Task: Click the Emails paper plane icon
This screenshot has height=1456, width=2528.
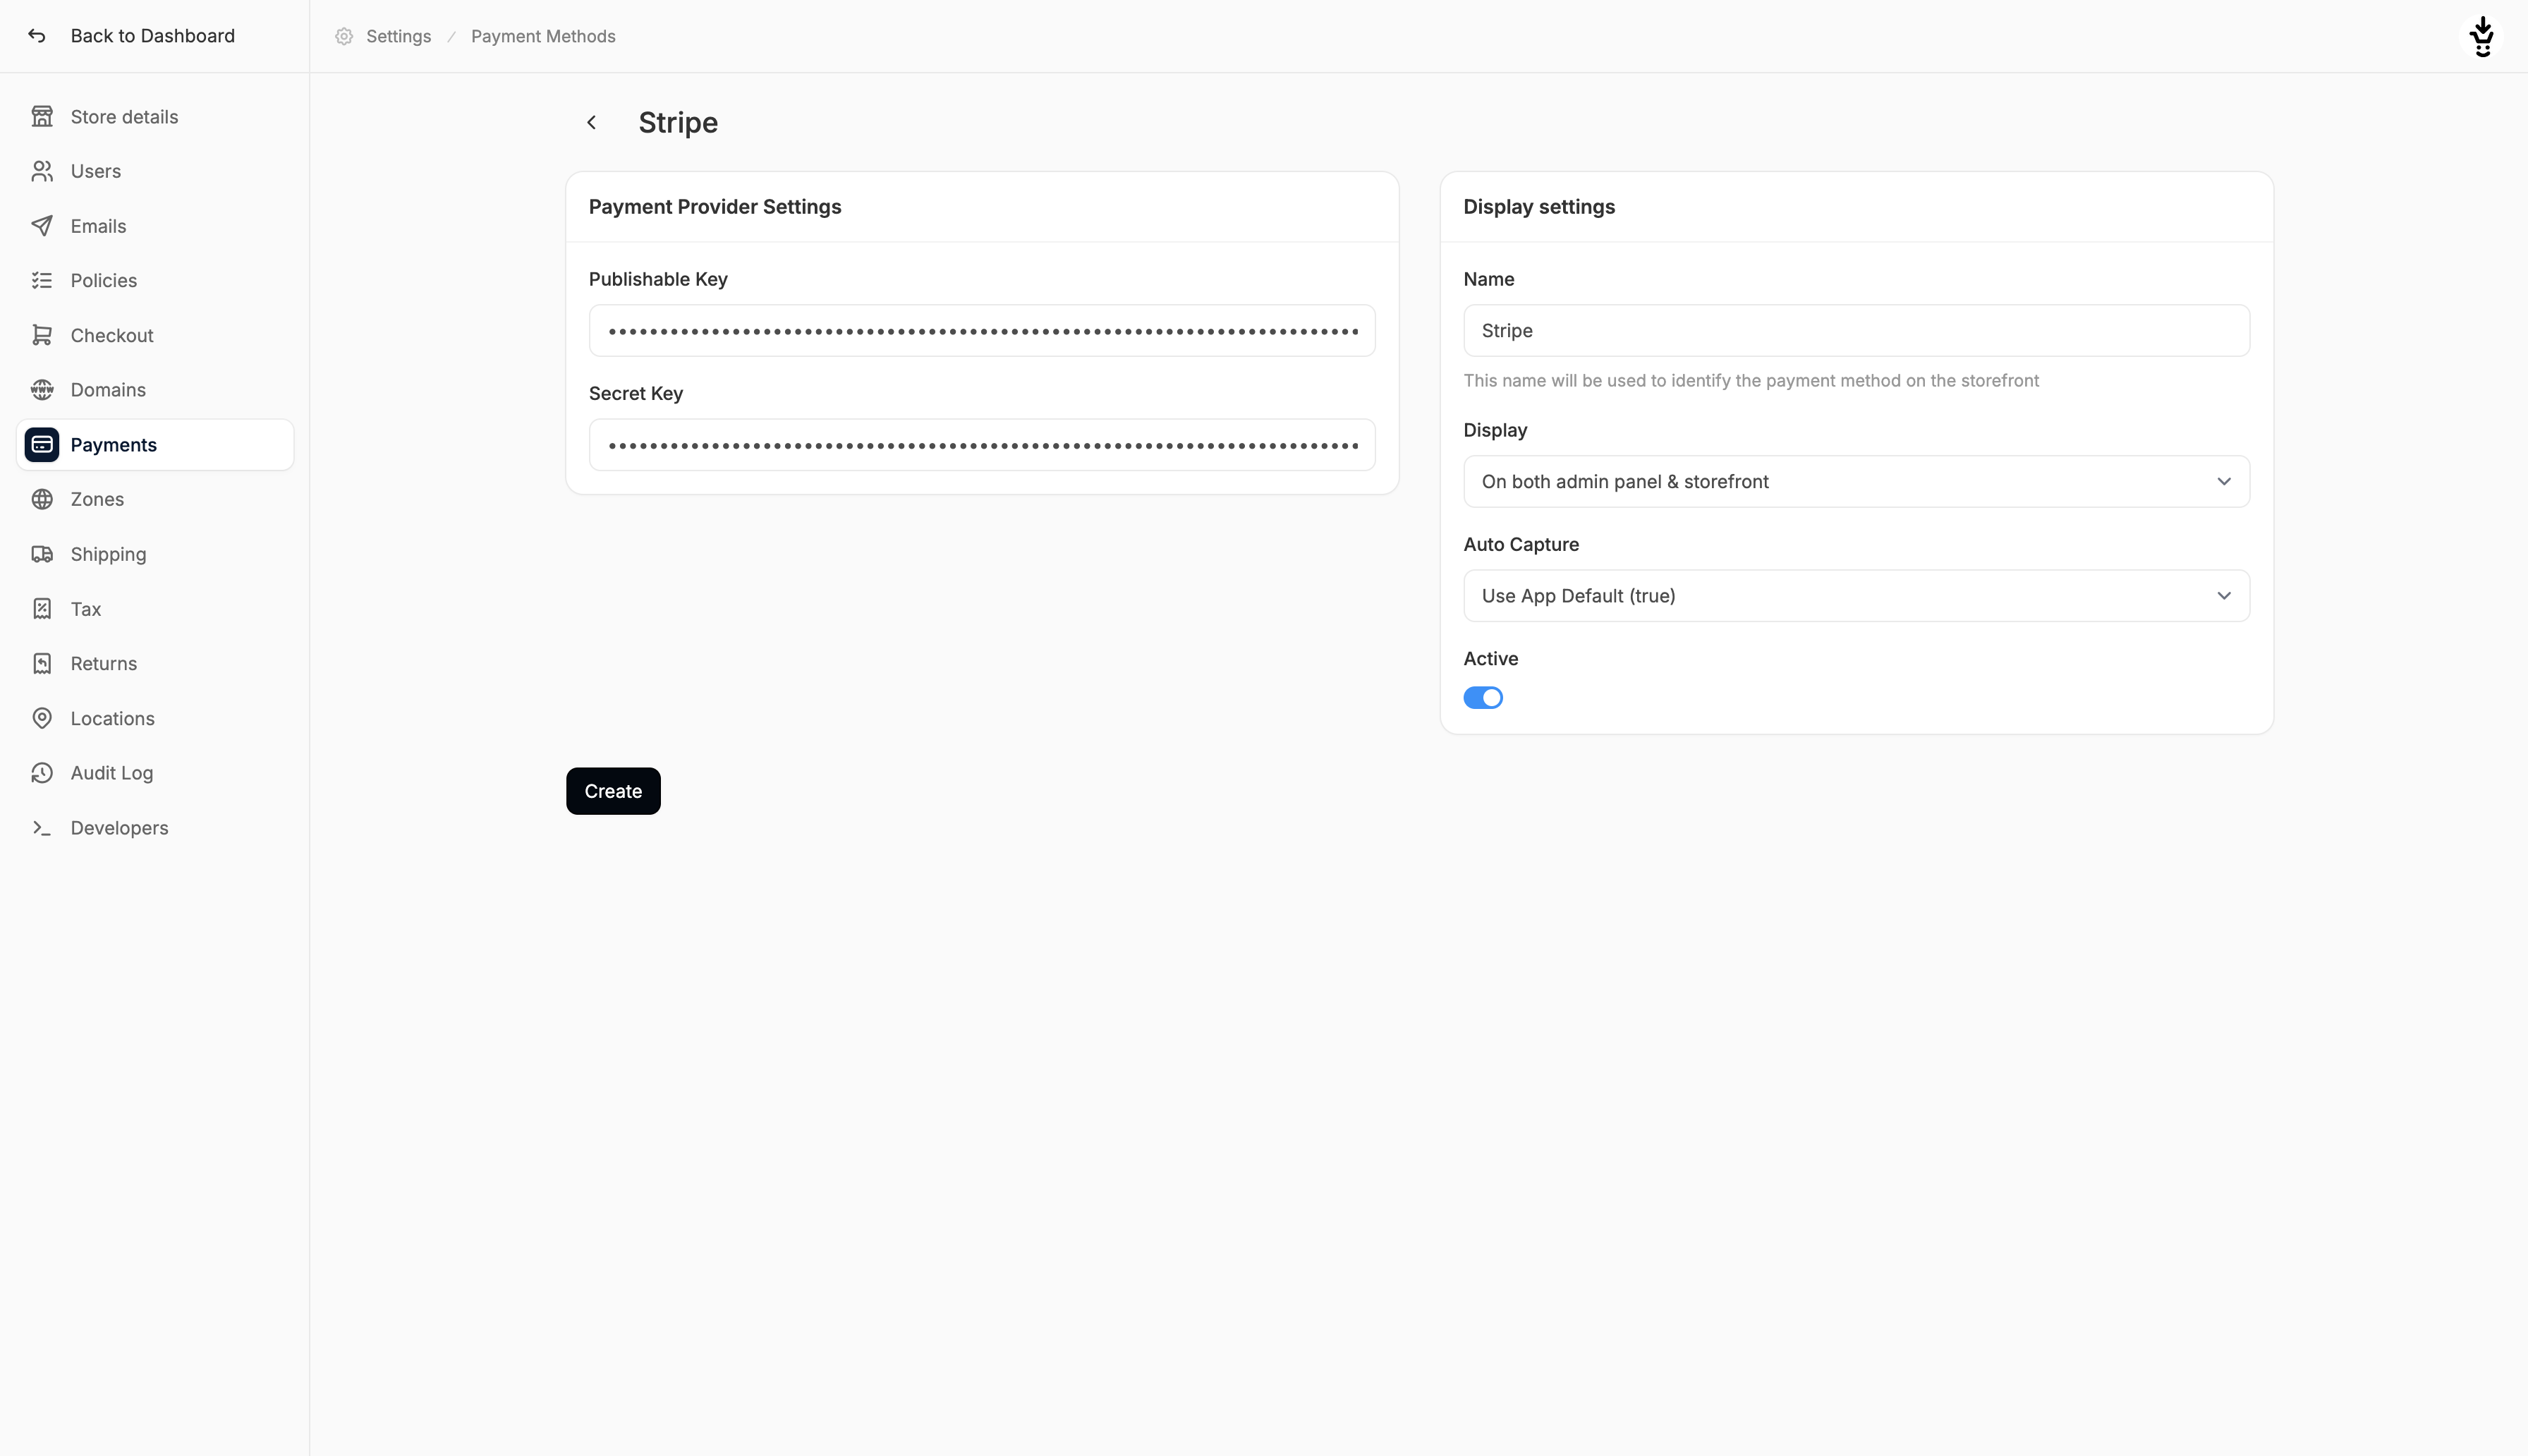Action: point(42,226)
